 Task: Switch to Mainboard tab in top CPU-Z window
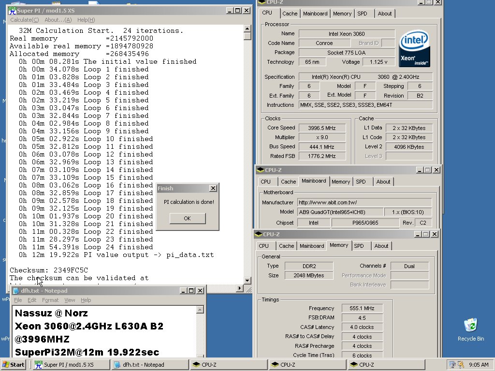(x=315, y=14)
